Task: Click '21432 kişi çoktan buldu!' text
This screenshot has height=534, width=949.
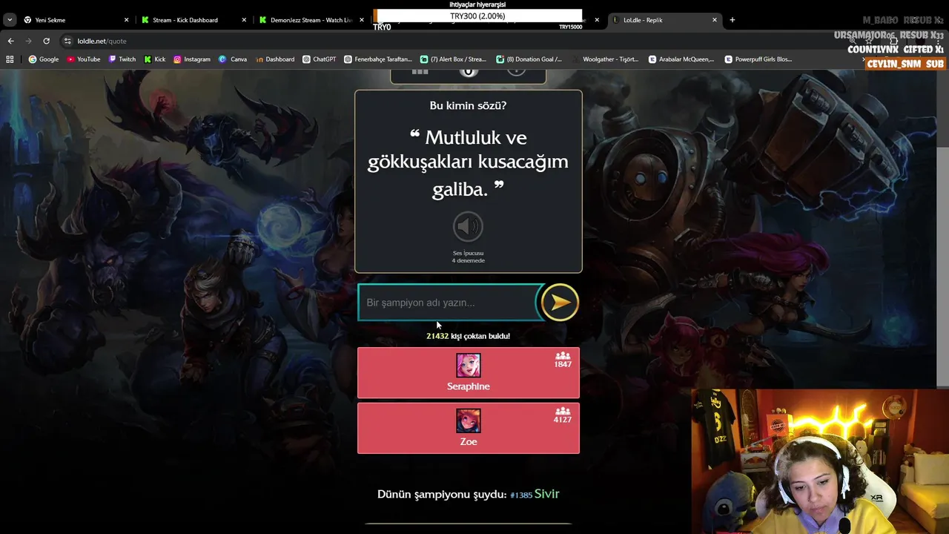Action: tap(468, 336)
